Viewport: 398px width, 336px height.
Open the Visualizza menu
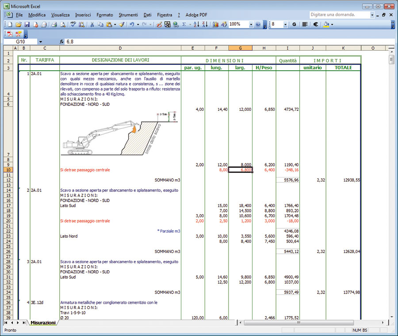(61, 15)
